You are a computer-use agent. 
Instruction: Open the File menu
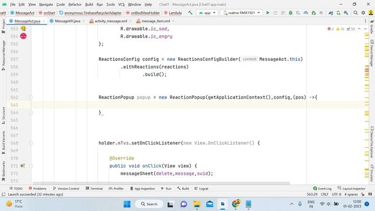point(13,4)
